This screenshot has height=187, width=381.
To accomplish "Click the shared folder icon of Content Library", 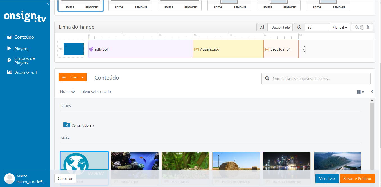I will [x=67, y=125].
